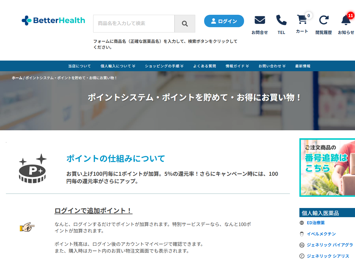The height and width of the screenshot is (260, 355).
Task: Click お知らせ label in header
Action: pyautogui.click(x=346, y=32)
